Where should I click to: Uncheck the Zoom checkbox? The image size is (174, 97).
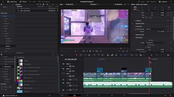(146, 47)
